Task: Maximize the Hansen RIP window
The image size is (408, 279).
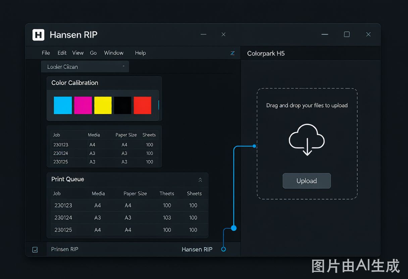Action: point(347,34)
